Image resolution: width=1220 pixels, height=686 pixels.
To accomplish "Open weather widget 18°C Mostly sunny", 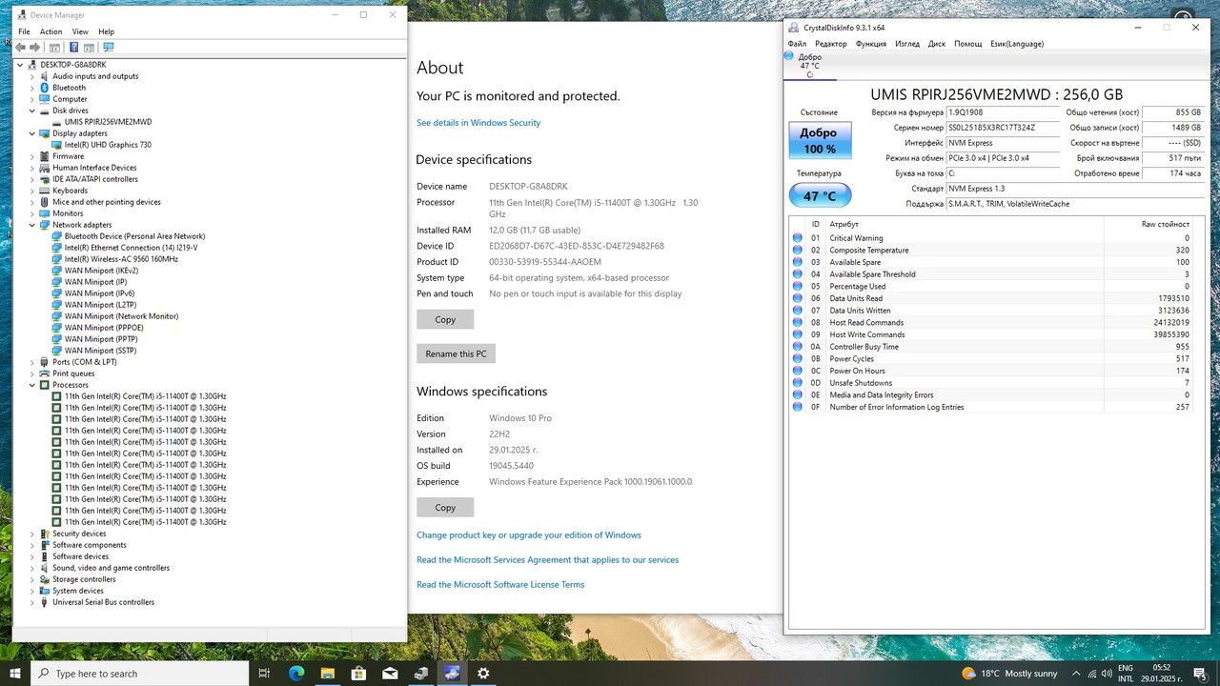I will point(1010,673).
